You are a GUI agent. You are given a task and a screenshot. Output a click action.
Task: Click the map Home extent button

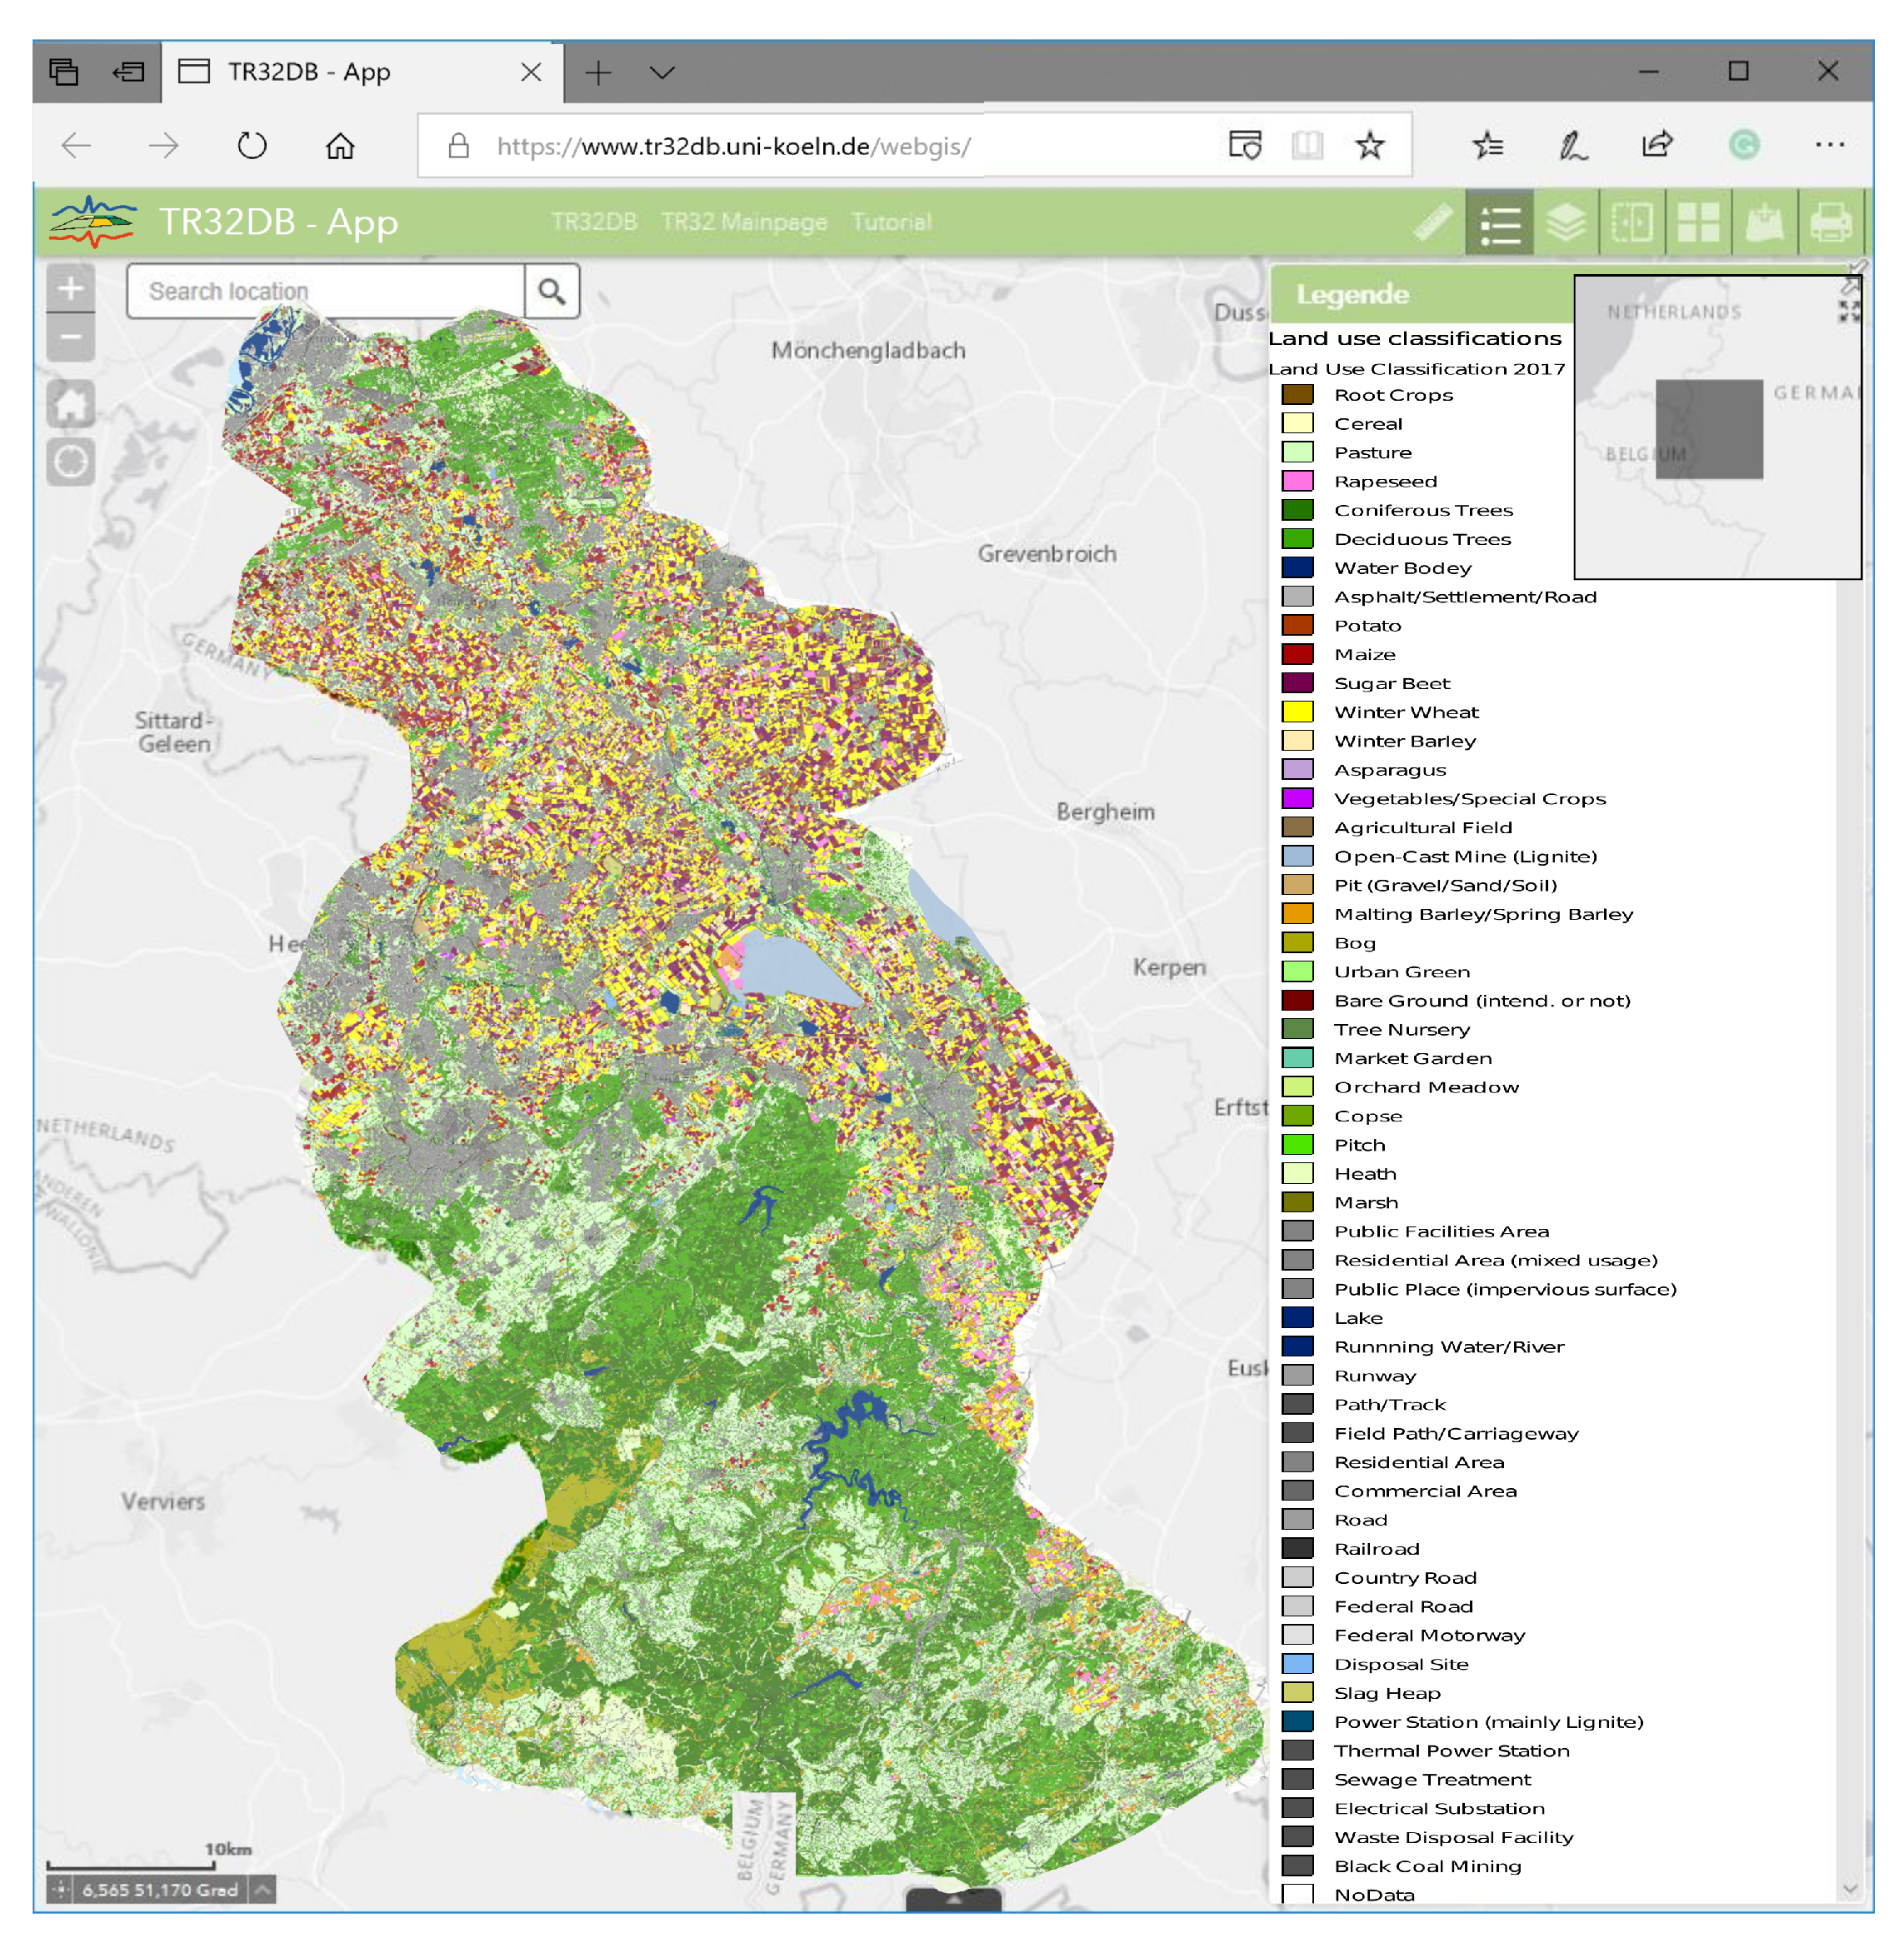click(71, 405)
